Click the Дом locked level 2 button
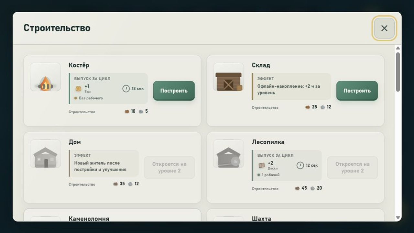 169,167
